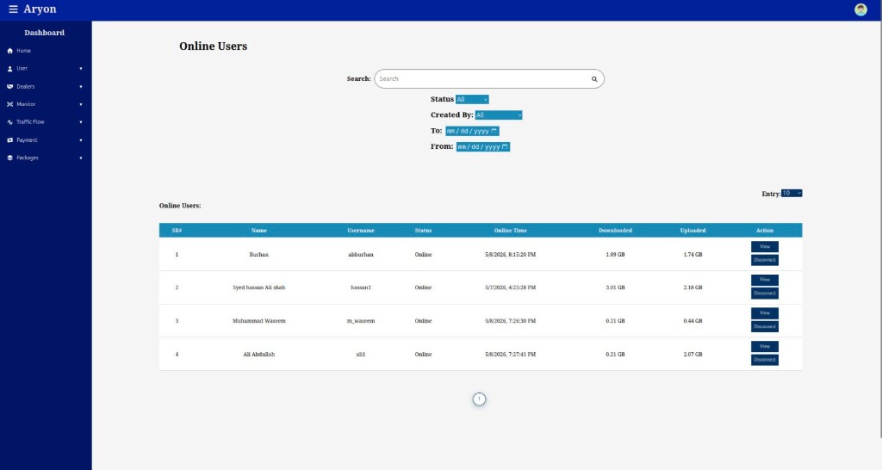Click the Traffic Flow icon in sidebar
Image resolution: width=882 pixels, height=470 pixels.
click(x=9, y=122)
